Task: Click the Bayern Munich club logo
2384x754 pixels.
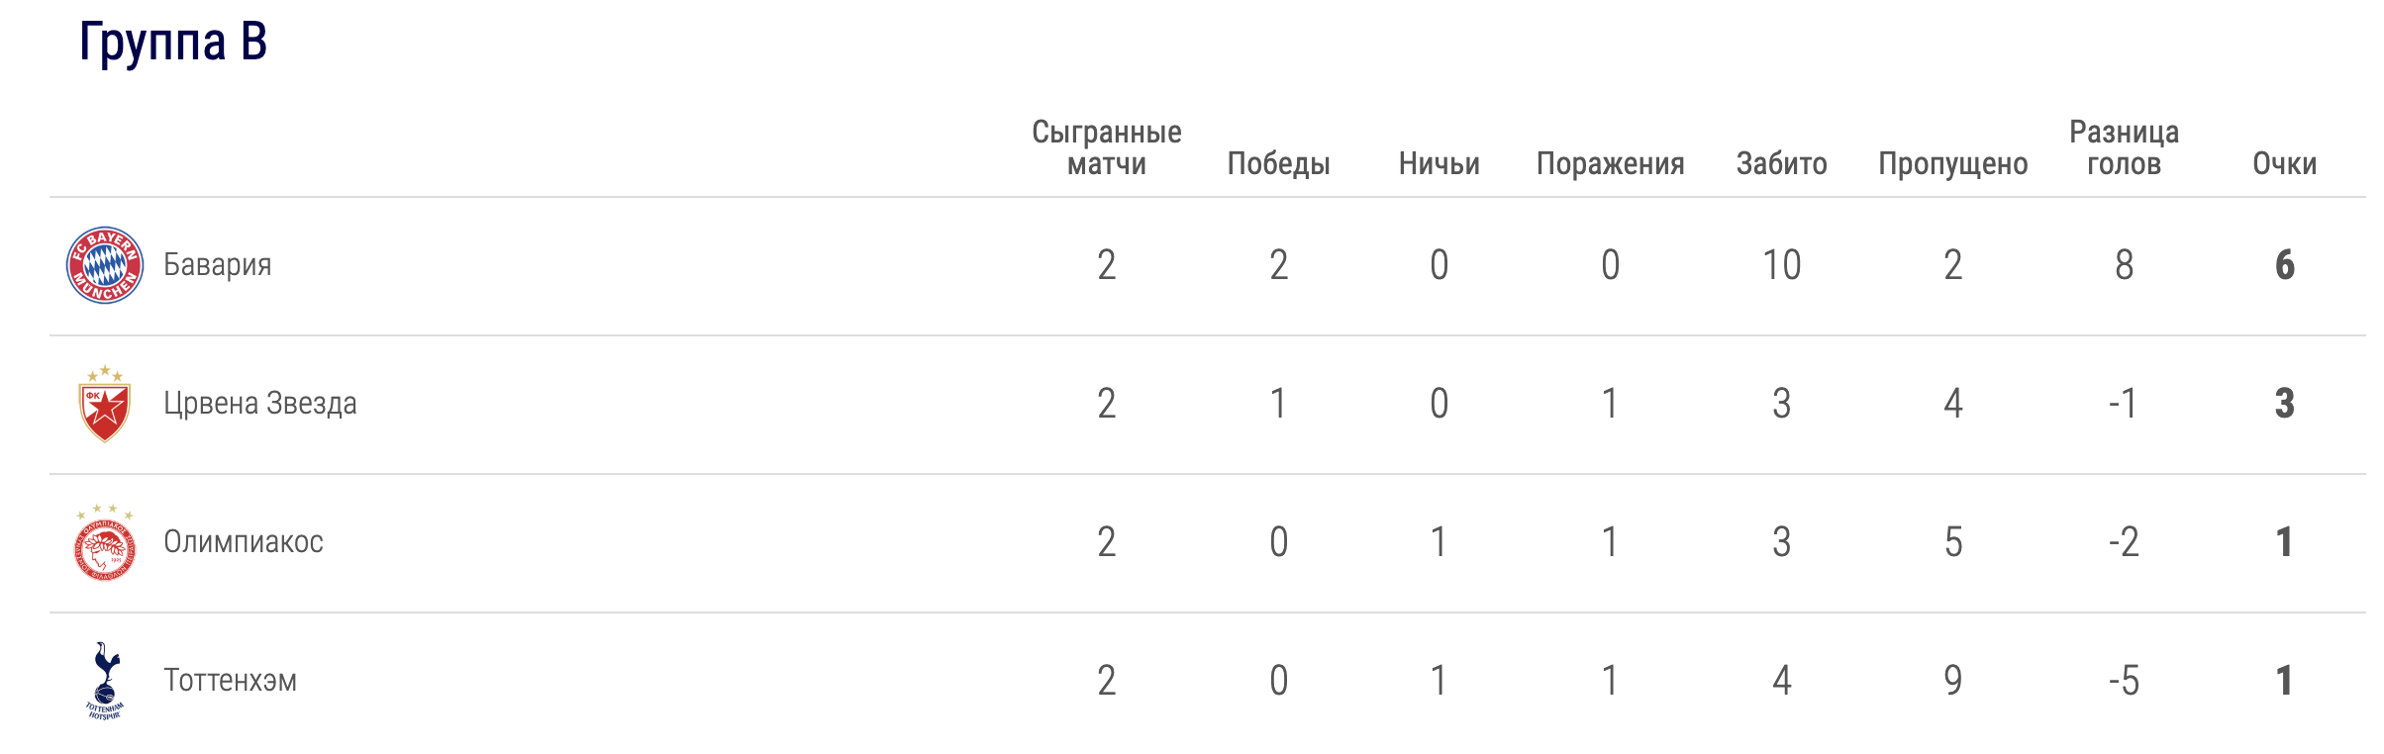Action: (x=105, y=265)
